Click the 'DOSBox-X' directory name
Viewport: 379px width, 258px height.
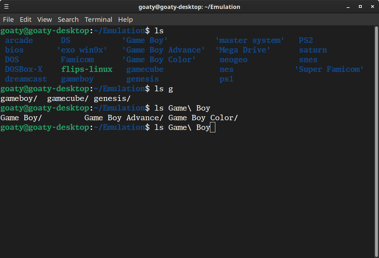(x=23, y=69)
